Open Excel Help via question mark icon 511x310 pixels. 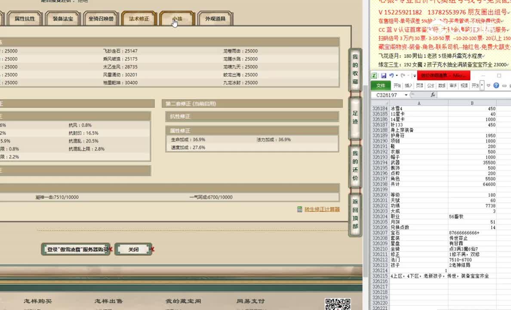pyautogui.click(x=497, y=85)
